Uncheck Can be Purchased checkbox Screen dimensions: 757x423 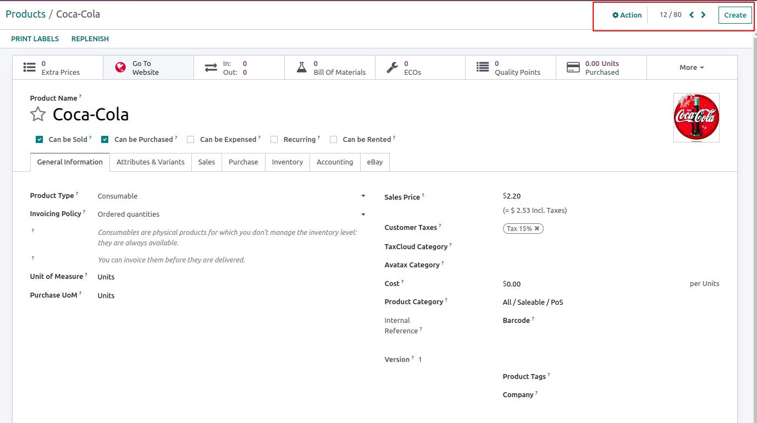pyautogui.click(x=104, y=140)
